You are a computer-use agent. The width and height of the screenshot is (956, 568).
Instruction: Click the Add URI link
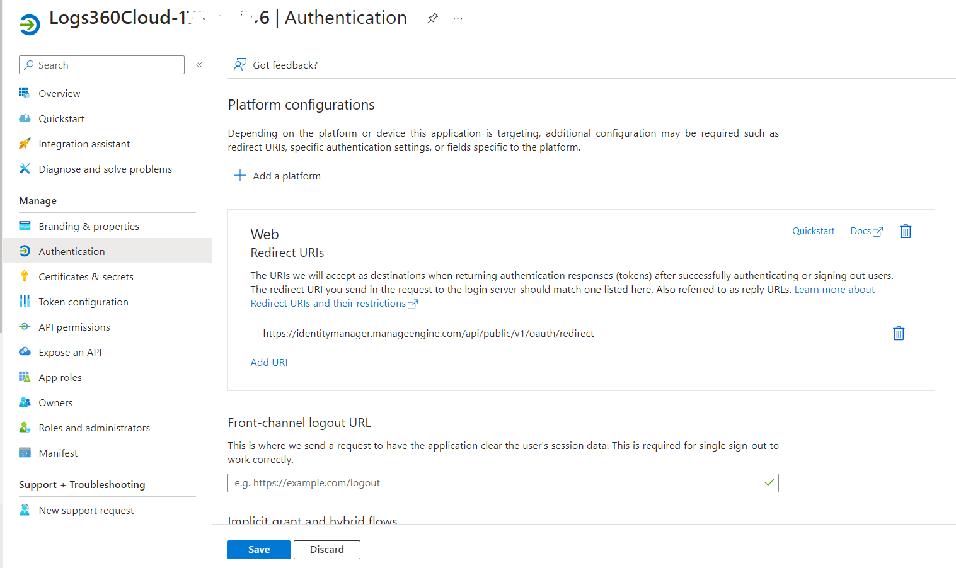[x=269, y=362]
